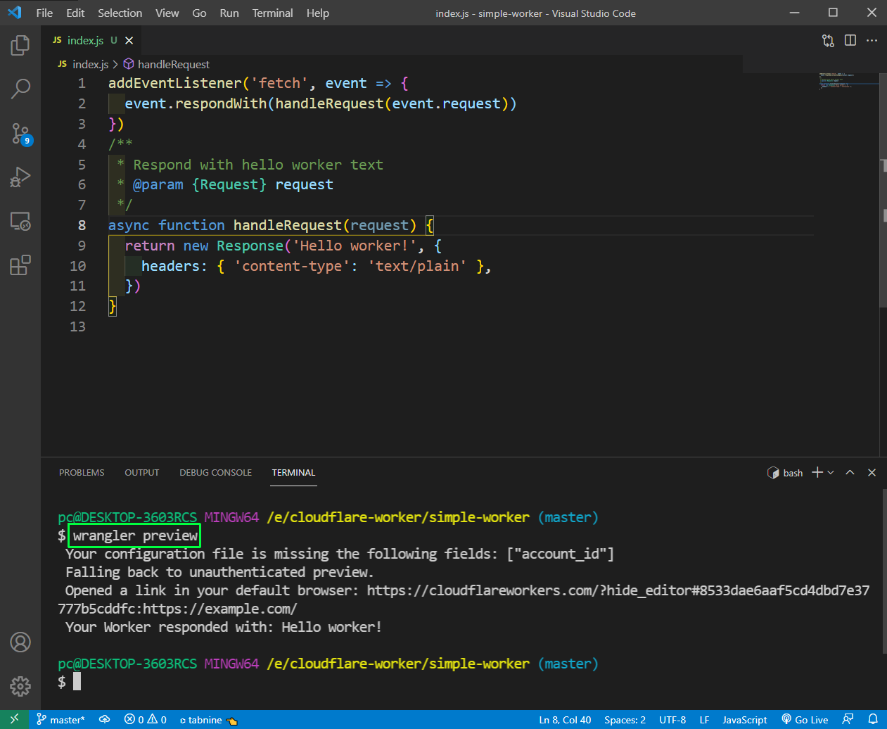Split the editor to the right
887x729 pixels.
coord(850,41)
